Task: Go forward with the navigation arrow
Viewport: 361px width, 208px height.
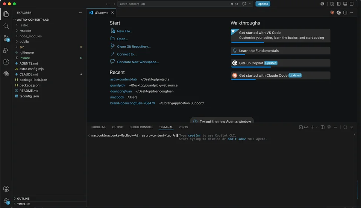Action: (x=114, y=4)
